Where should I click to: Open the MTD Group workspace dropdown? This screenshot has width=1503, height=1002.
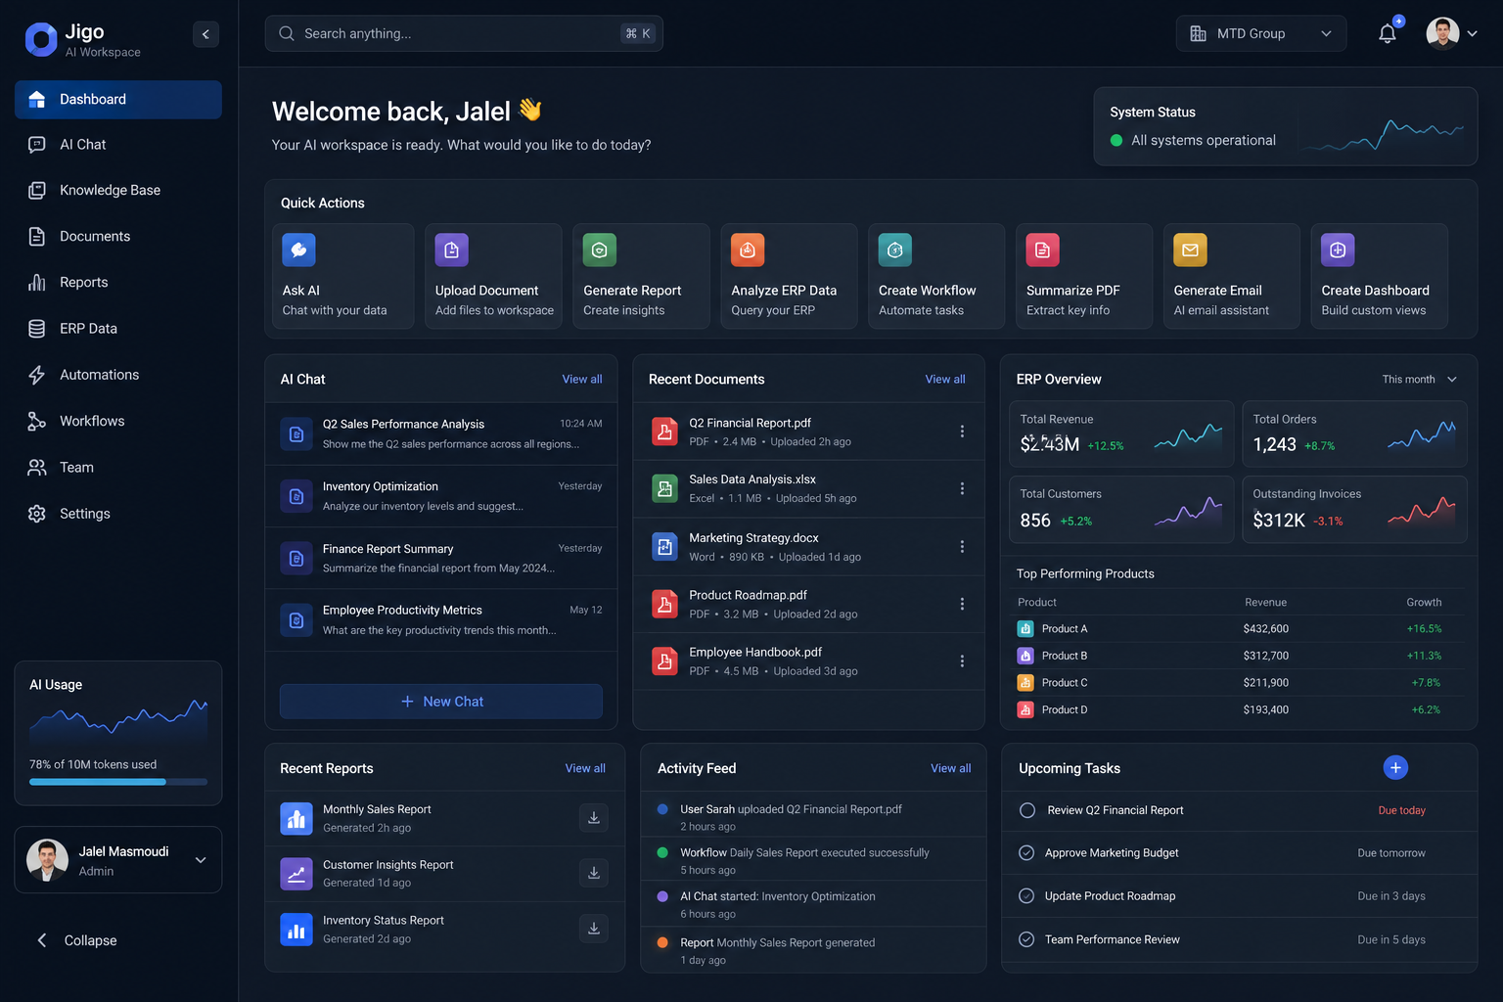coord(1261,33)
